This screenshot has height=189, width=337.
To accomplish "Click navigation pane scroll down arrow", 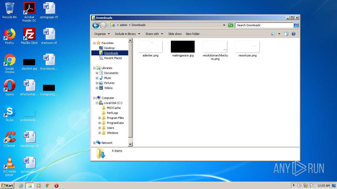I will pos(130,144).
